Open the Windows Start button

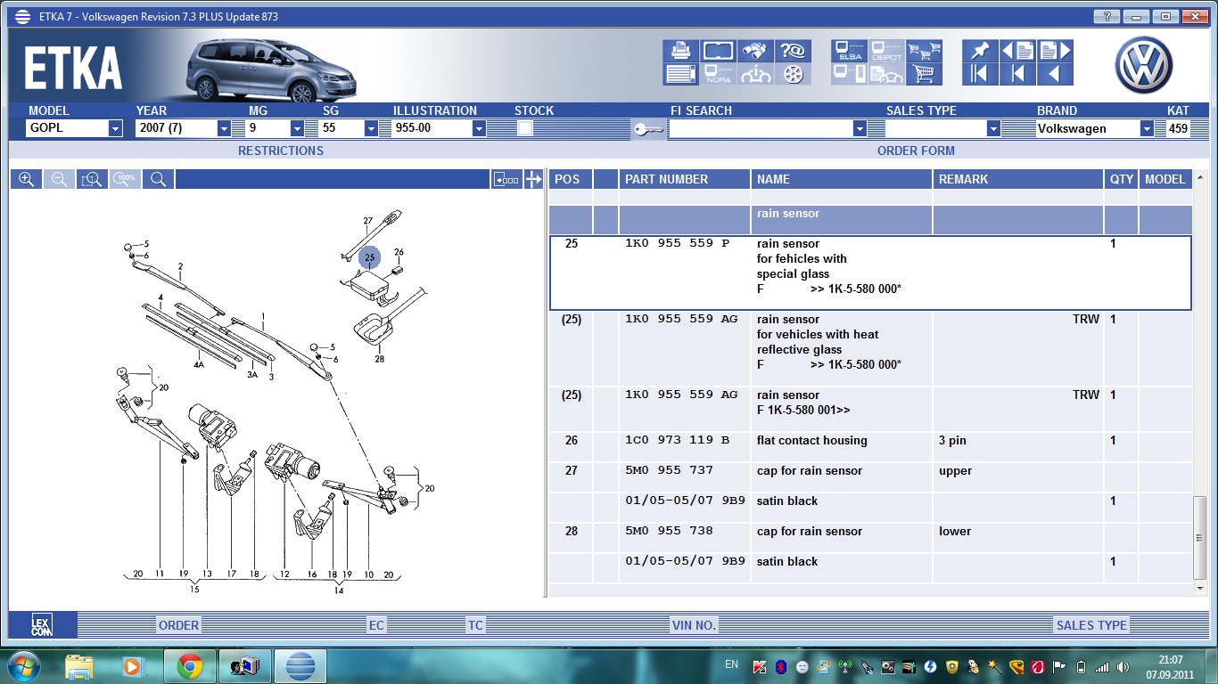(22, 665)
